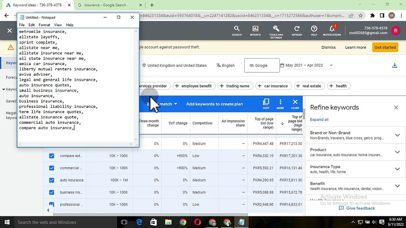Open the Chrome profile avatar M

[391, 16]
